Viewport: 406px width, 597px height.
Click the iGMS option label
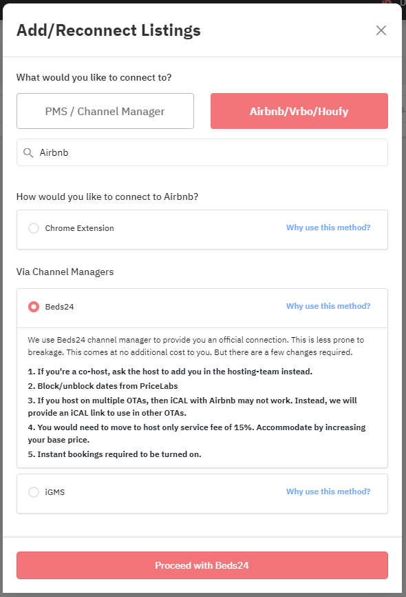[x=55, y=492]
